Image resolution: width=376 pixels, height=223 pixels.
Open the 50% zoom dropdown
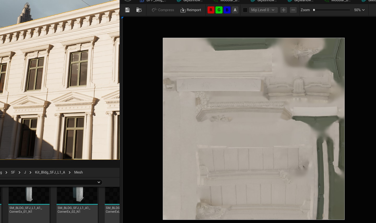[359, 10]
